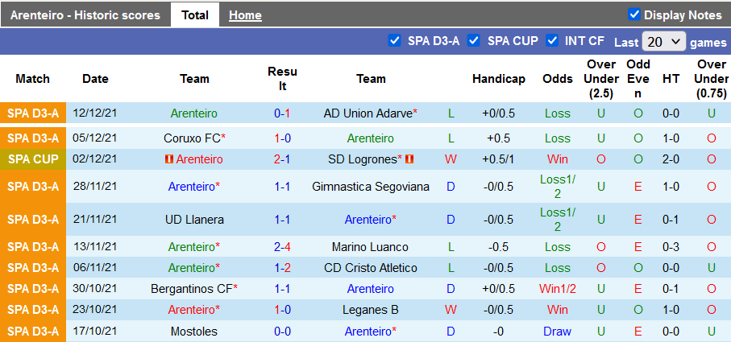Click the 2-4 result score
The height and width of the screenshot is (342, 731).
click(282, 247)
